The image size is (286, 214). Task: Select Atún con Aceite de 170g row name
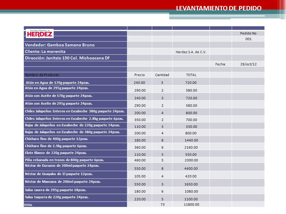(59, 96)
